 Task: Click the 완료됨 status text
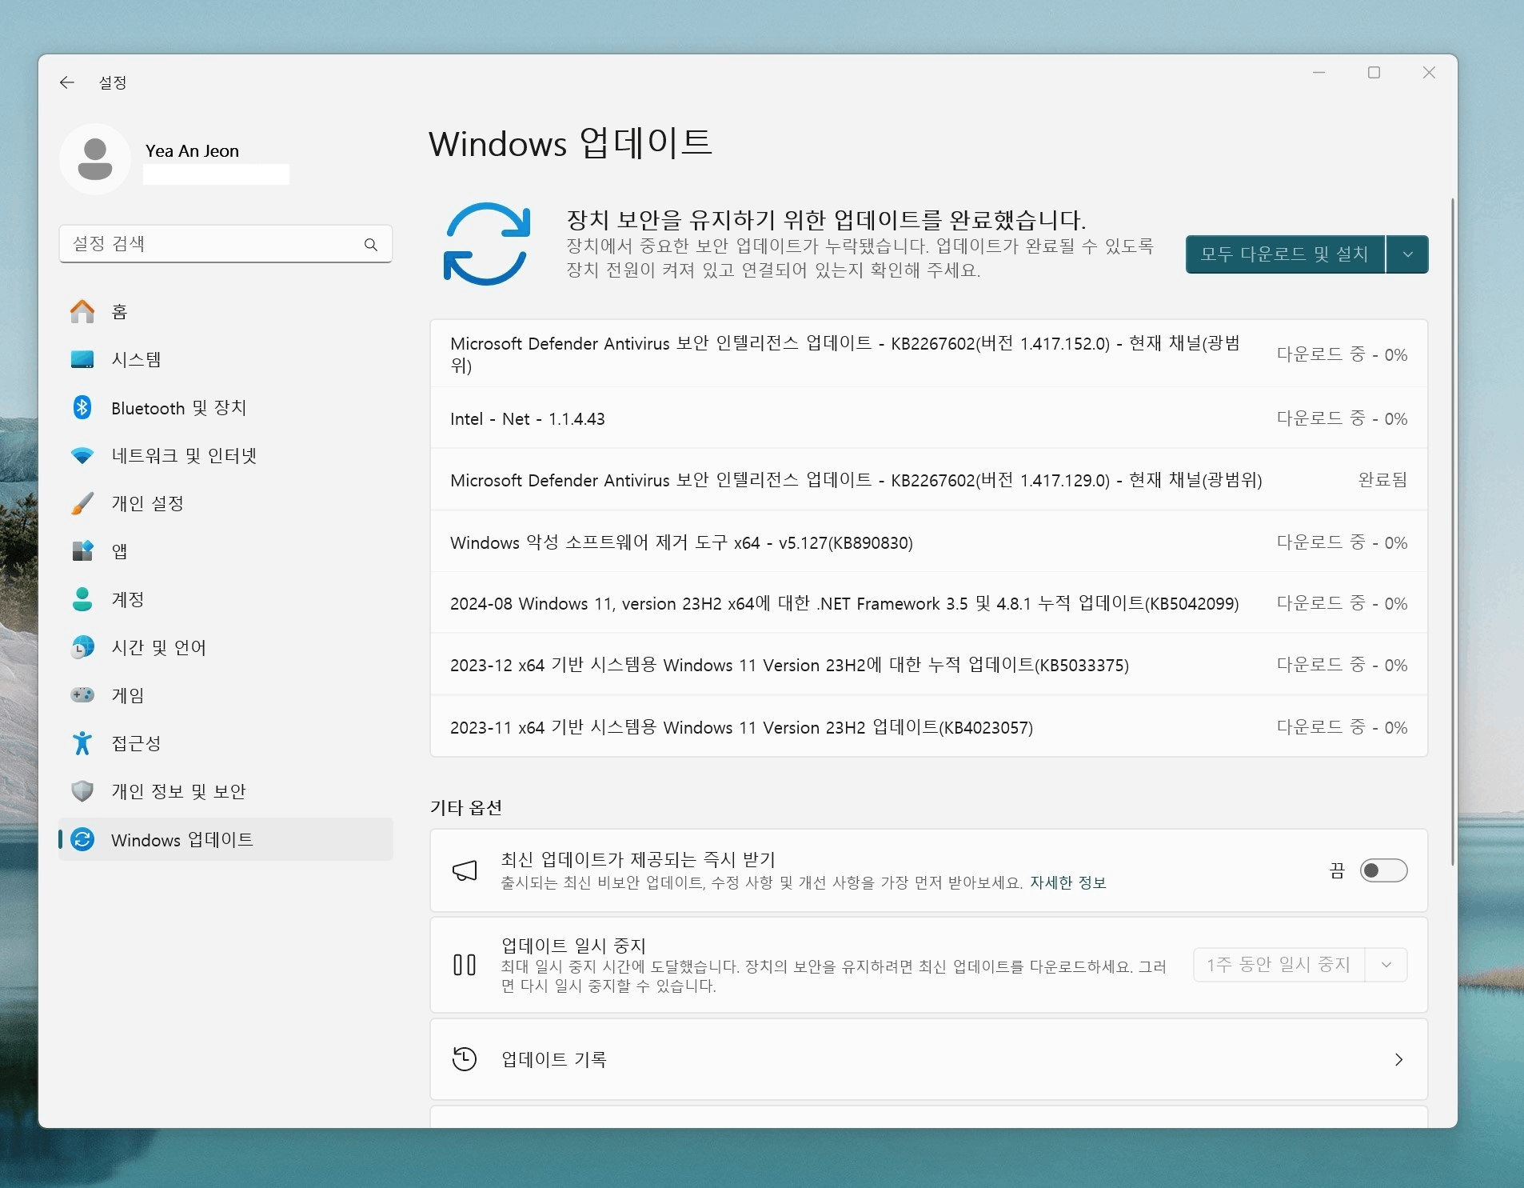pos(1382,480)
